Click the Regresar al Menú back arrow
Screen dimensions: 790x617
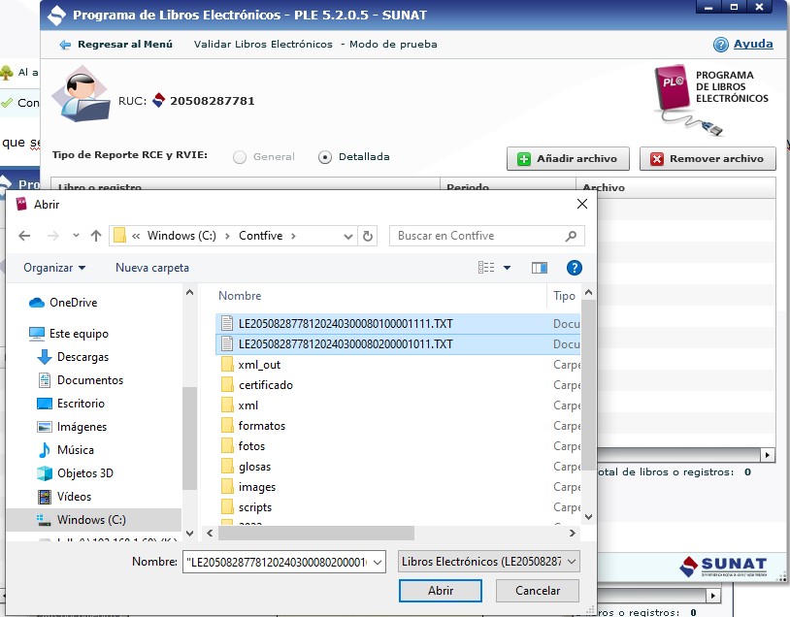[x=65, y=45]
